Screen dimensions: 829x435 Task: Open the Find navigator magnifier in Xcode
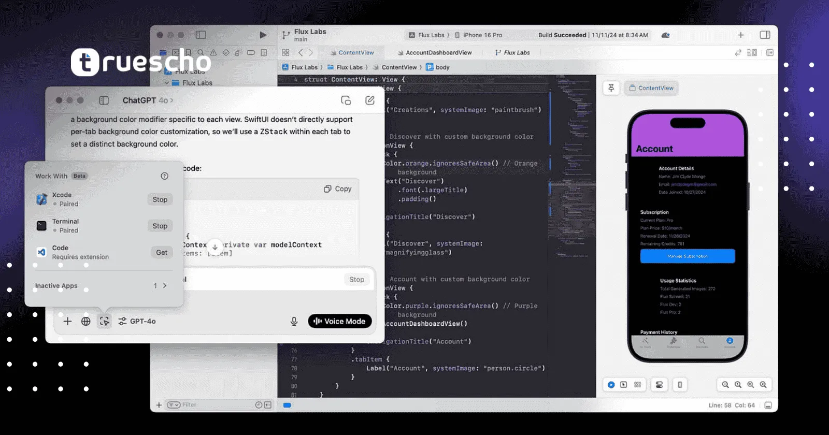click(x=201, y=52)
